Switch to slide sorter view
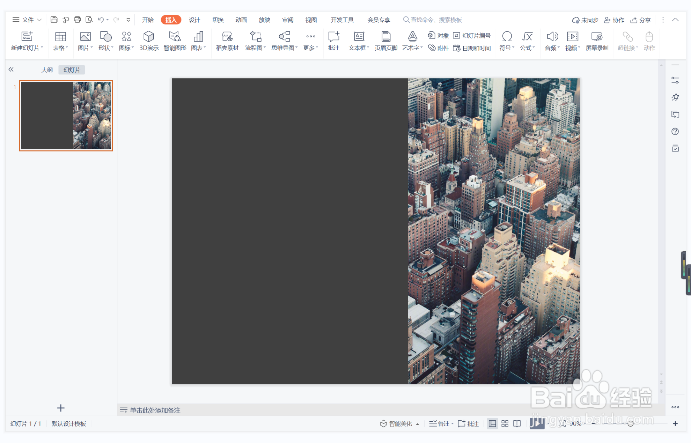 pyautogui.click(x=505, y=424)
